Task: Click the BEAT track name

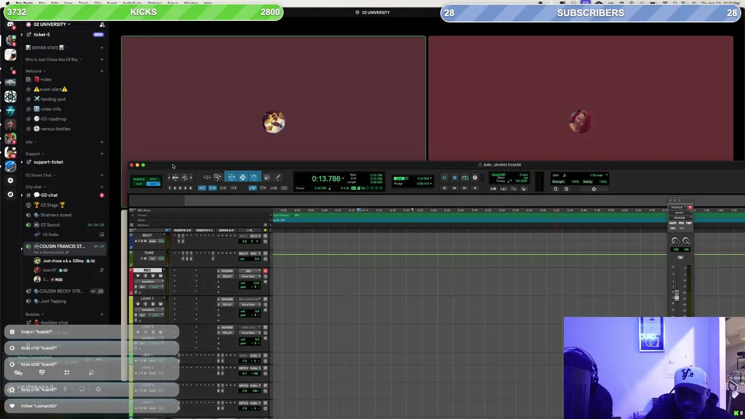Action: tap(147, 235)
